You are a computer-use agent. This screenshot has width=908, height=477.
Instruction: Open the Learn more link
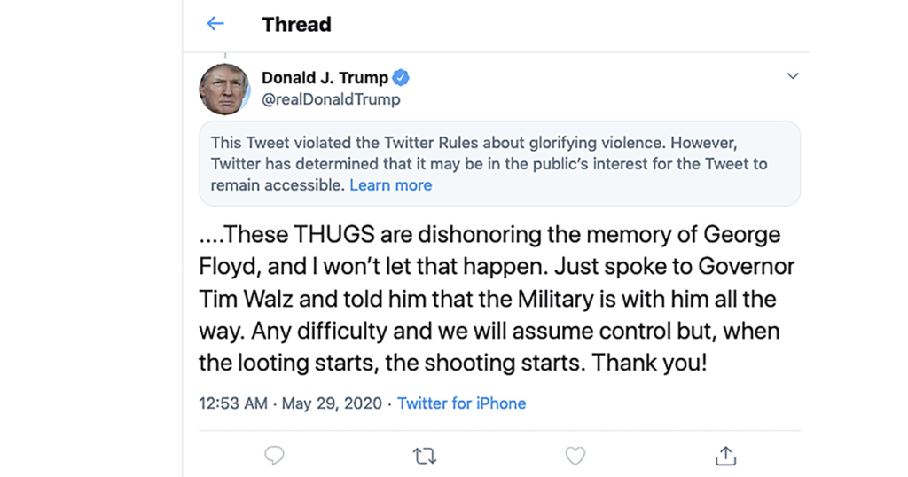[x=390, y=185]
